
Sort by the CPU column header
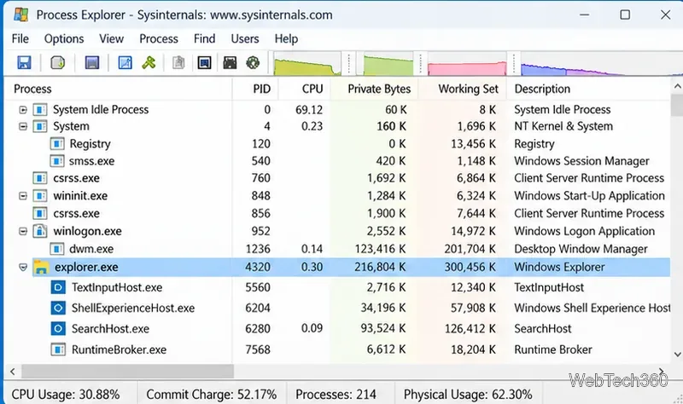[305, 89]
